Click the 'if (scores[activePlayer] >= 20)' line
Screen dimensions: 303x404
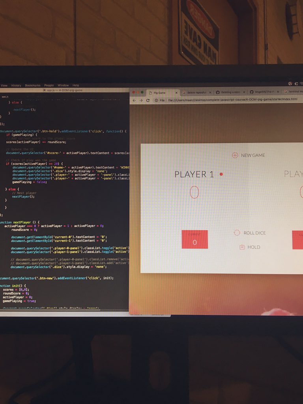(35, 164)
